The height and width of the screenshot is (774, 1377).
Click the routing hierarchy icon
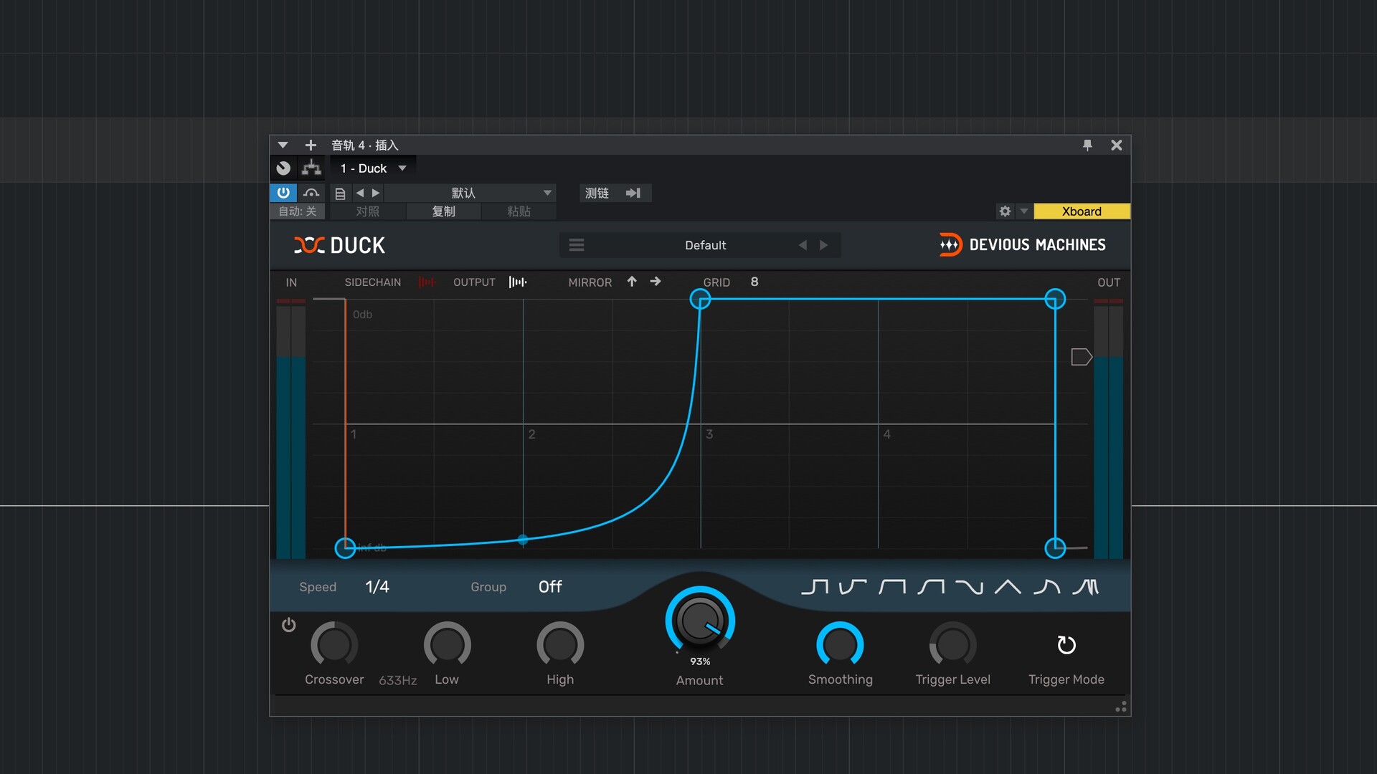[311, 168]
